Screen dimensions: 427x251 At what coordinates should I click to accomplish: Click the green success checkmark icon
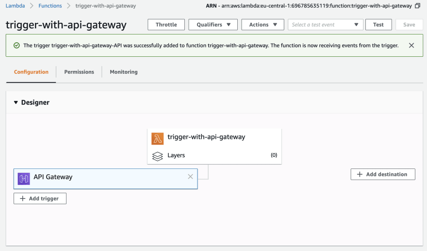click(x=16, y=46)
